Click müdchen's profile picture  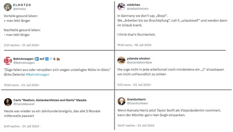[121, 7]
